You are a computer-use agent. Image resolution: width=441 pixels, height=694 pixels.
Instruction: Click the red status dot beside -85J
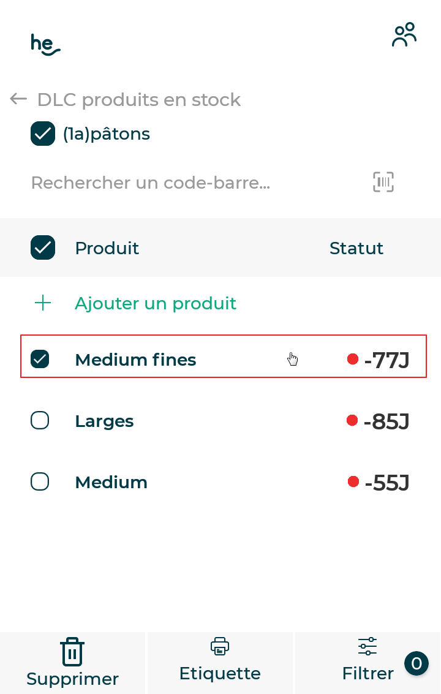click(352, 421)
